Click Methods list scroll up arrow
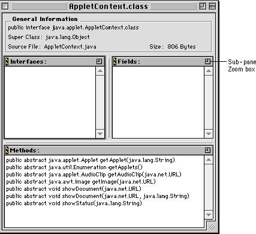This screenshot has width=256, height=234. (209, 160)
